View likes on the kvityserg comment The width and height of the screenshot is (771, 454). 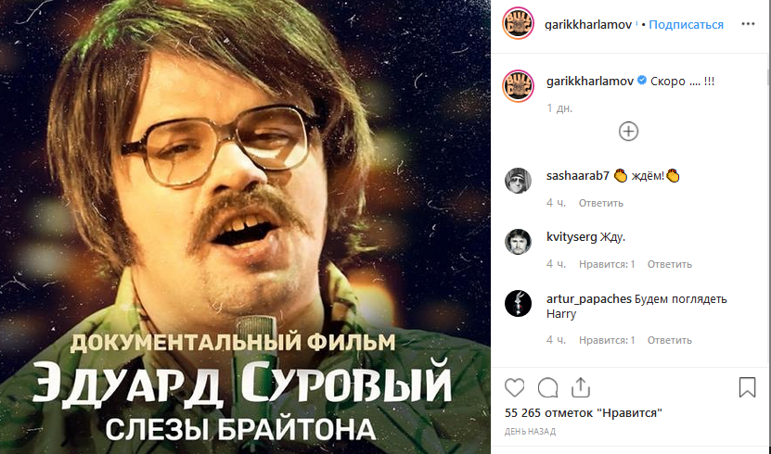[x=607, y=265]
